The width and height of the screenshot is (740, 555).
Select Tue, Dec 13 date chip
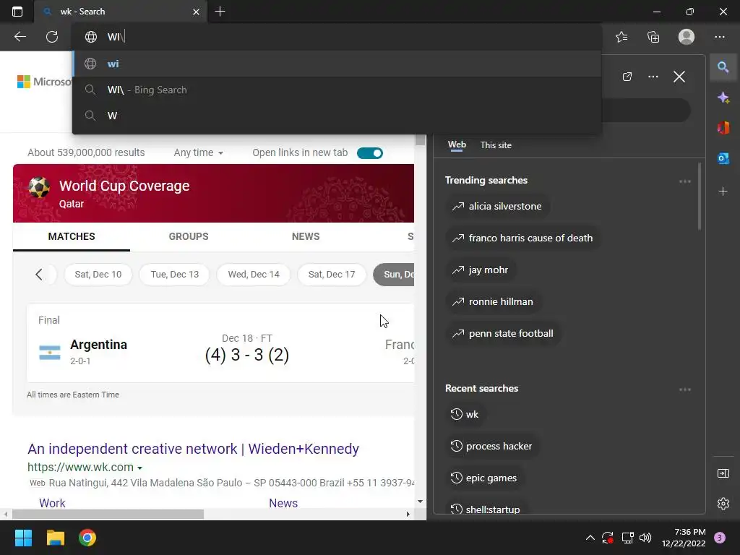point(175,274)
